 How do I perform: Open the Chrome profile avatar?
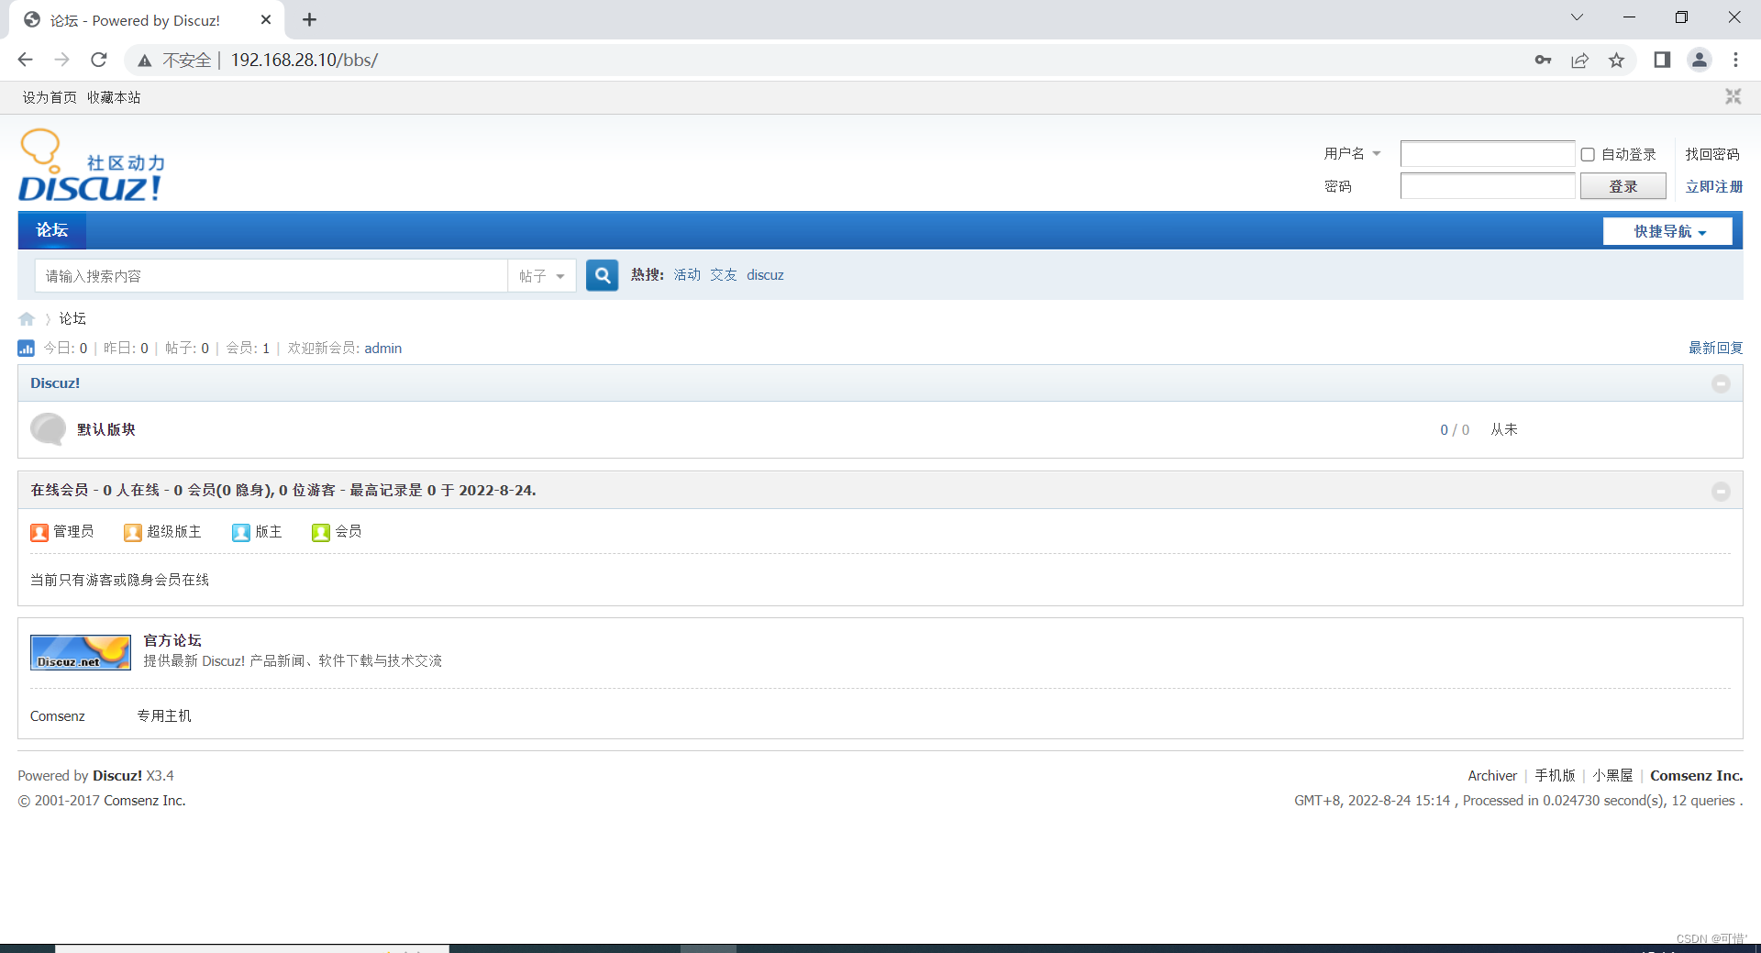(x=1700, y=60)
